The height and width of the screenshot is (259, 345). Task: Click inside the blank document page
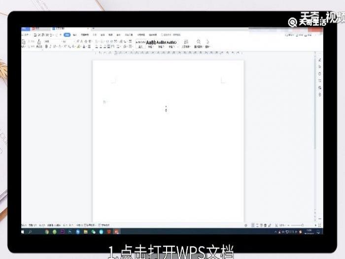pos(168,141)
